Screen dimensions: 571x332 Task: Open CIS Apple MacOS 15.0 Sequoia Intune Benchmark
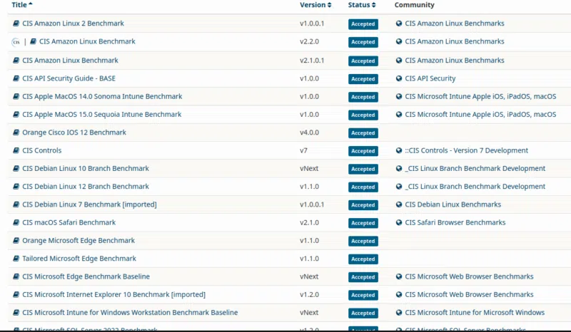tap(101, 114)
